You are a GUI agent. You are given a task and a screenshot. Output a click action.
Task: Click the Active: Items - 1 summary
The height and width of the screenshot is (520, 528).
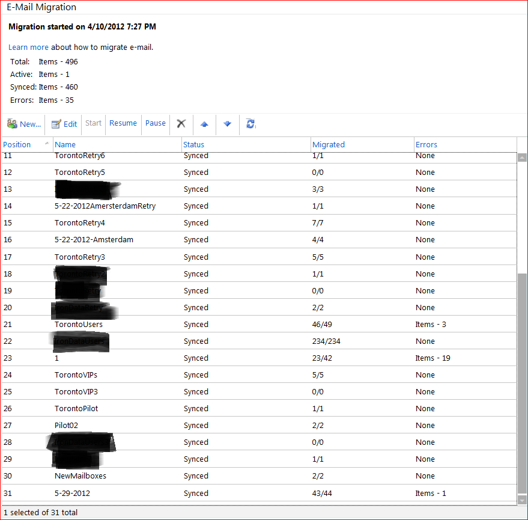pyautogui.click(x=40, y=74)
